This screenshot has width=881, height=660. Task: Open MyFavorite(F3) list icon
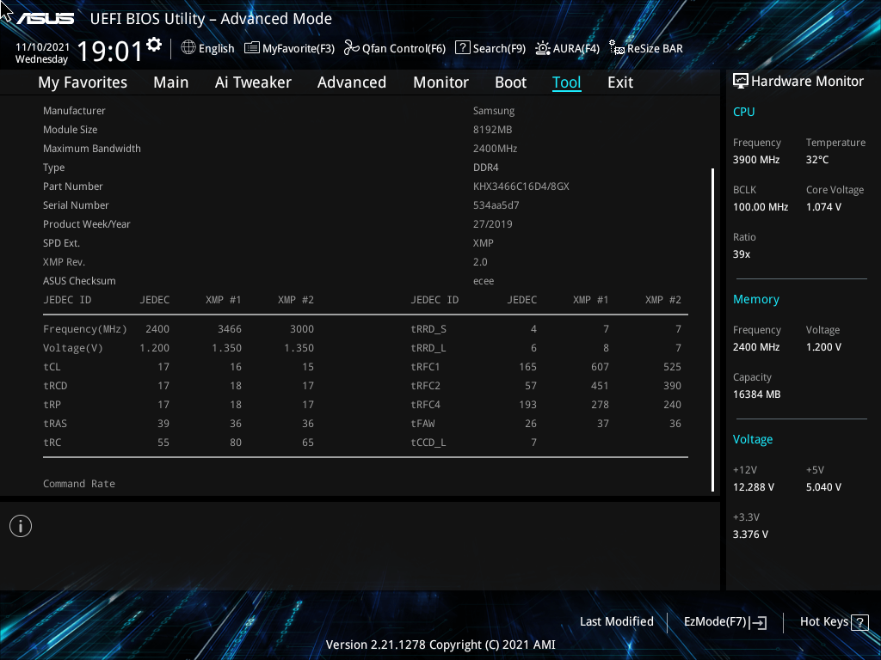click(x=252, y=48)
